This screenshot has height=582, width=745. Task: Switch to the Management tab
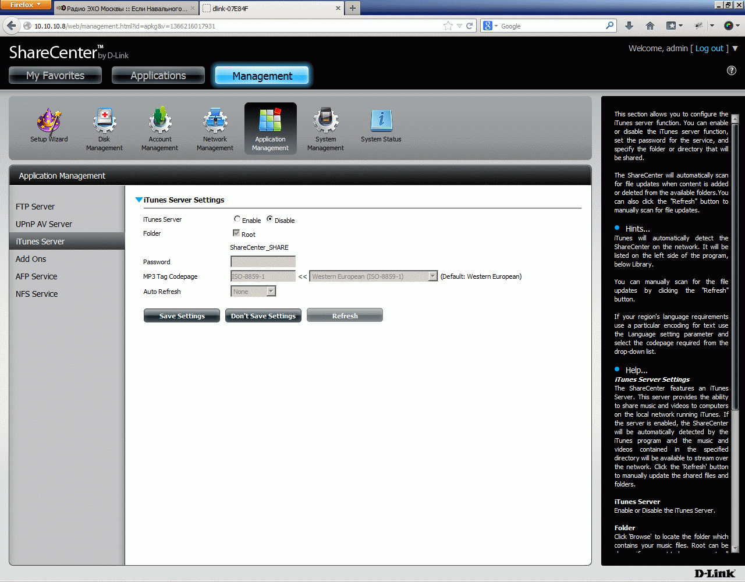click(262, 76)
